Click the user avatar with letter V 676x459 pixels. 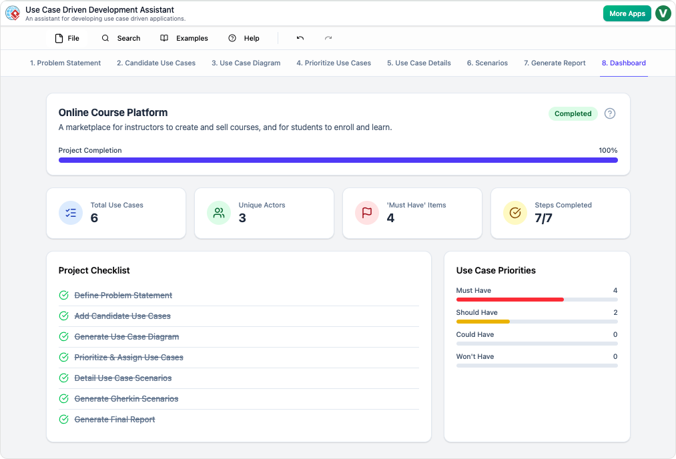pyautogui.click(x=663, y=13)
